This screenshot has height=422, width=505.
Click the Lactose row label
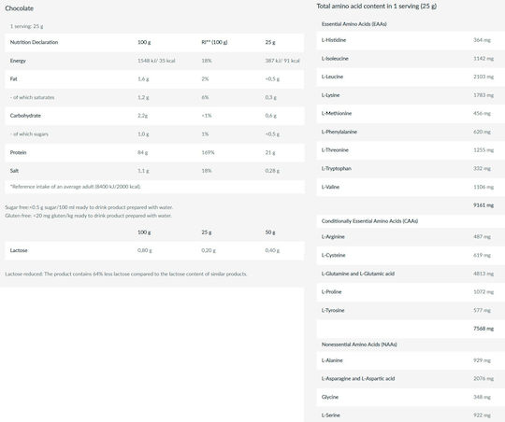(x=19, y=250)
